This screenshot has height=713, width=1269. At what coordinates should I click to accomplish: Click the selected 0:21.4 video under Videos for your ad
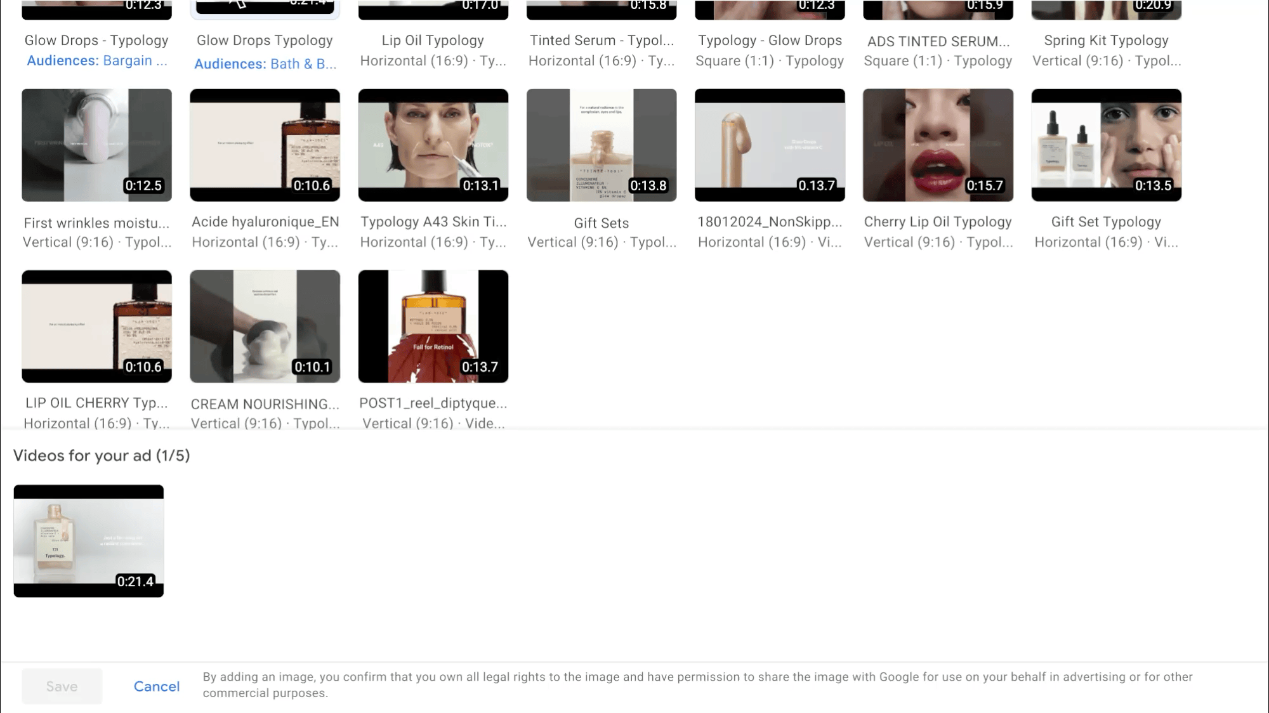(89, 540)
